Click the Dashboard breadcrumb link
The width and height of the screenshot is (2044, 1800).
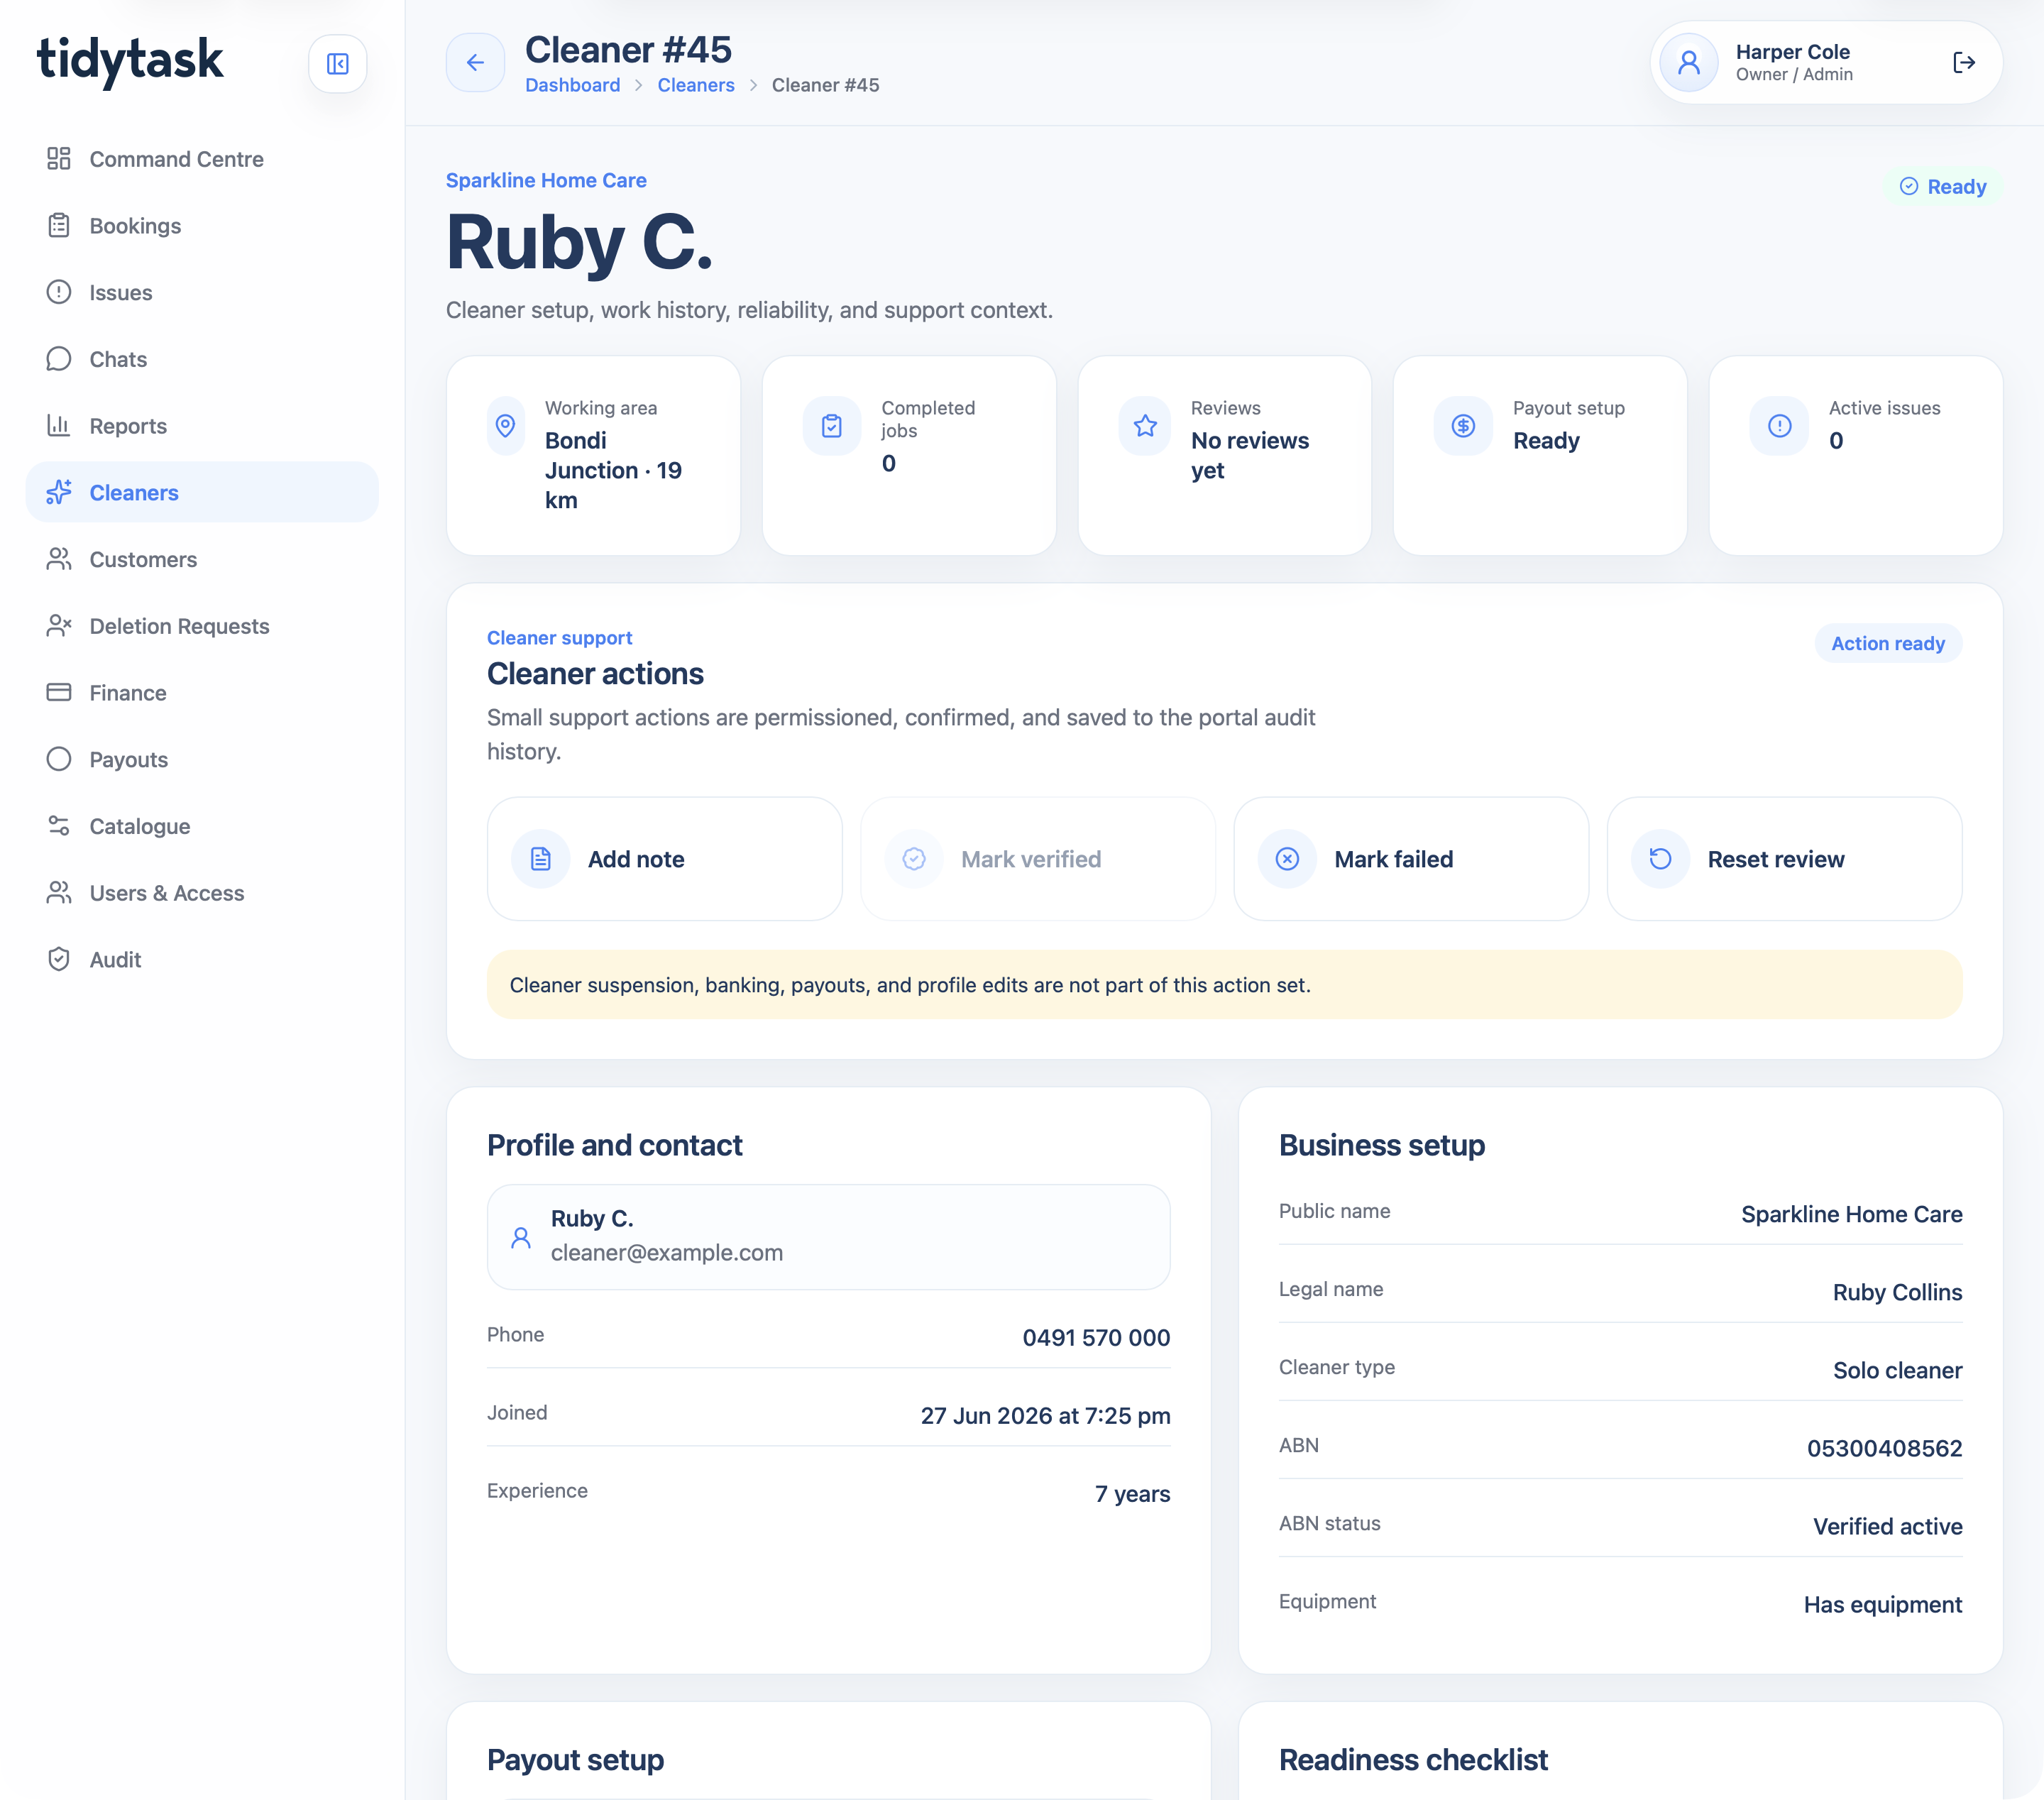[573, 85]
